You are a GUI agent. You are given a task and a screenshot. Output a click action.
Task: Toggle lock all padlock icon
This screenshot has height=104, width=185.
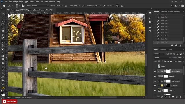tap(171, 62)
